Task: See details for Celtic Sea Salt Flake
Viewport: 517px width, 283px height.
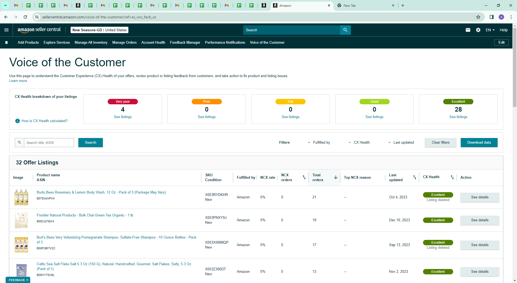Action: tap(480, 272)
